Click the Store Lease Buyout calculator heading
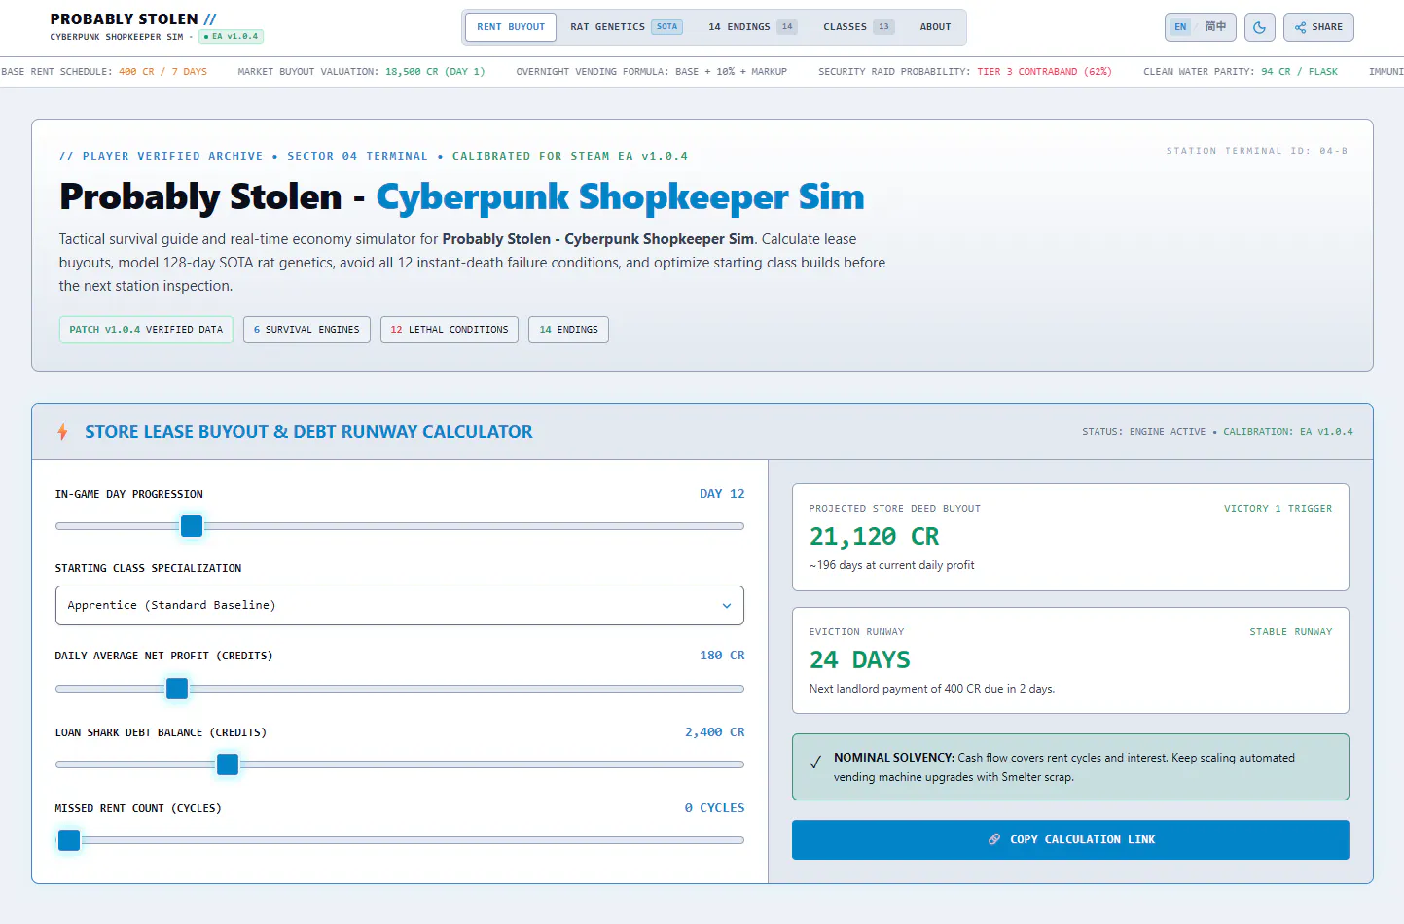 pyautogui.click(x=308, y=432)
